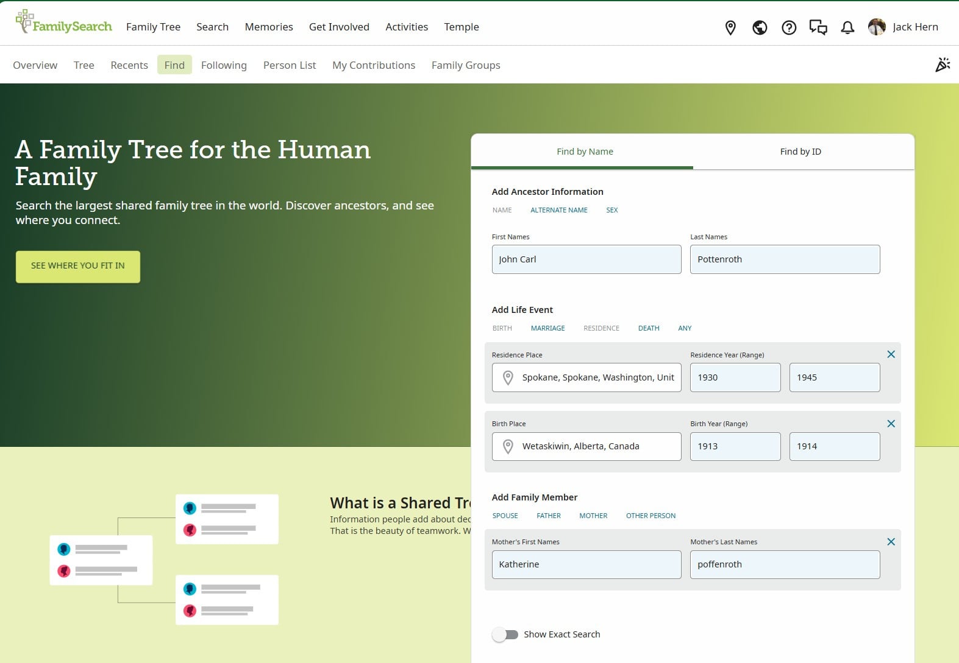Click the Last Names input field

point(785,259)
